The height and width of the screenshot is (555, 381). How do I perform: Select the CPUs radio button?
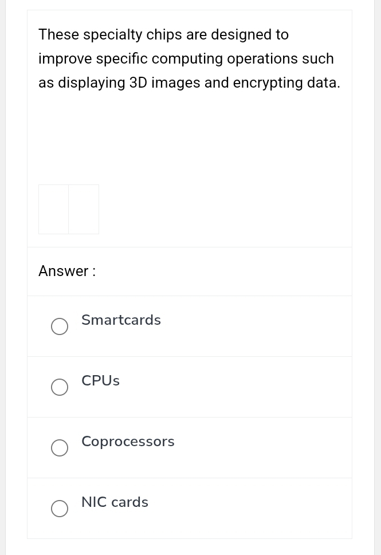(60, 387)
